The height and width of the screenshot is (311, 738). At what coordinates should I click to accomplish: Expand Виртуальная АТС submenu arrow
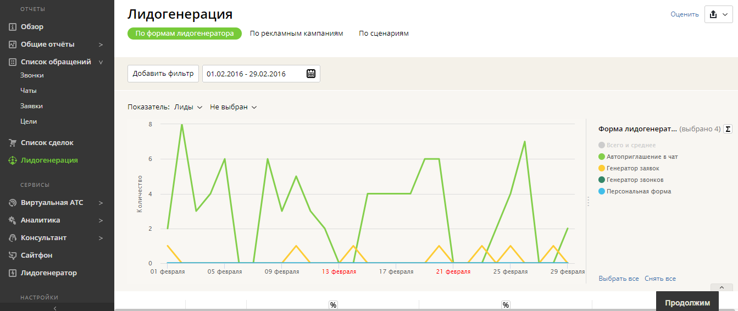click(x=101, y=203)
